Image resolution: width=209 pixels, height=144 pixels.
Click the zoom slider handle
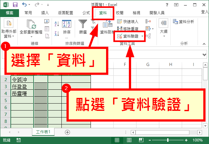click(x=168, y=140)
